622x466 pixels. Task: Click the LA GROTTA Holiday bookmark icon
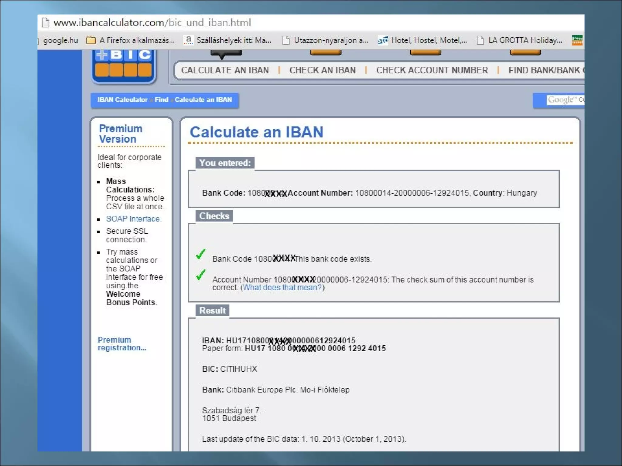[x=480, y=40]
